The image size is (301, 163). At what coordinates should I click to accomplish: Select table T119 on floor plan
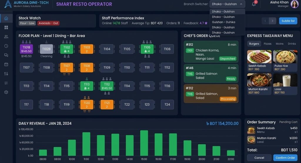click(x=67, y=105)
